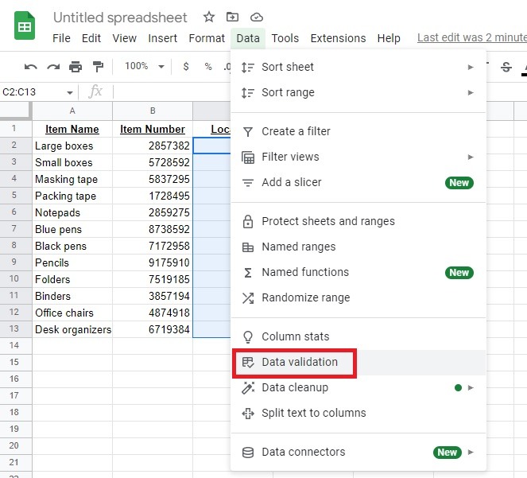Open the Extensions menu
Screen dimensions: 527x478
(x=338, y=38)
